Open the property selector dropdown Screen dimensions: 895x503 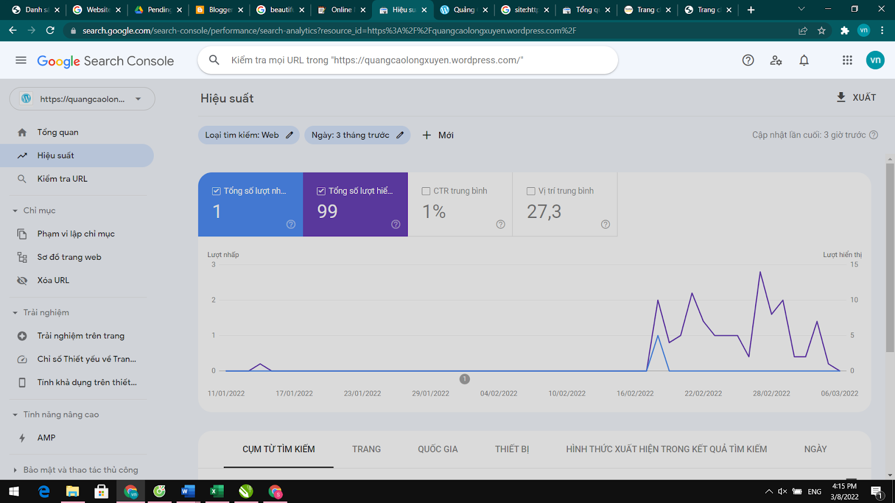(x=82, y=99)
